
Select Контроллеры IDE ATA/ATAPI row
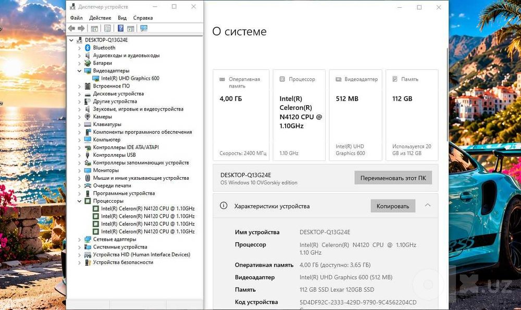point(126,147)
